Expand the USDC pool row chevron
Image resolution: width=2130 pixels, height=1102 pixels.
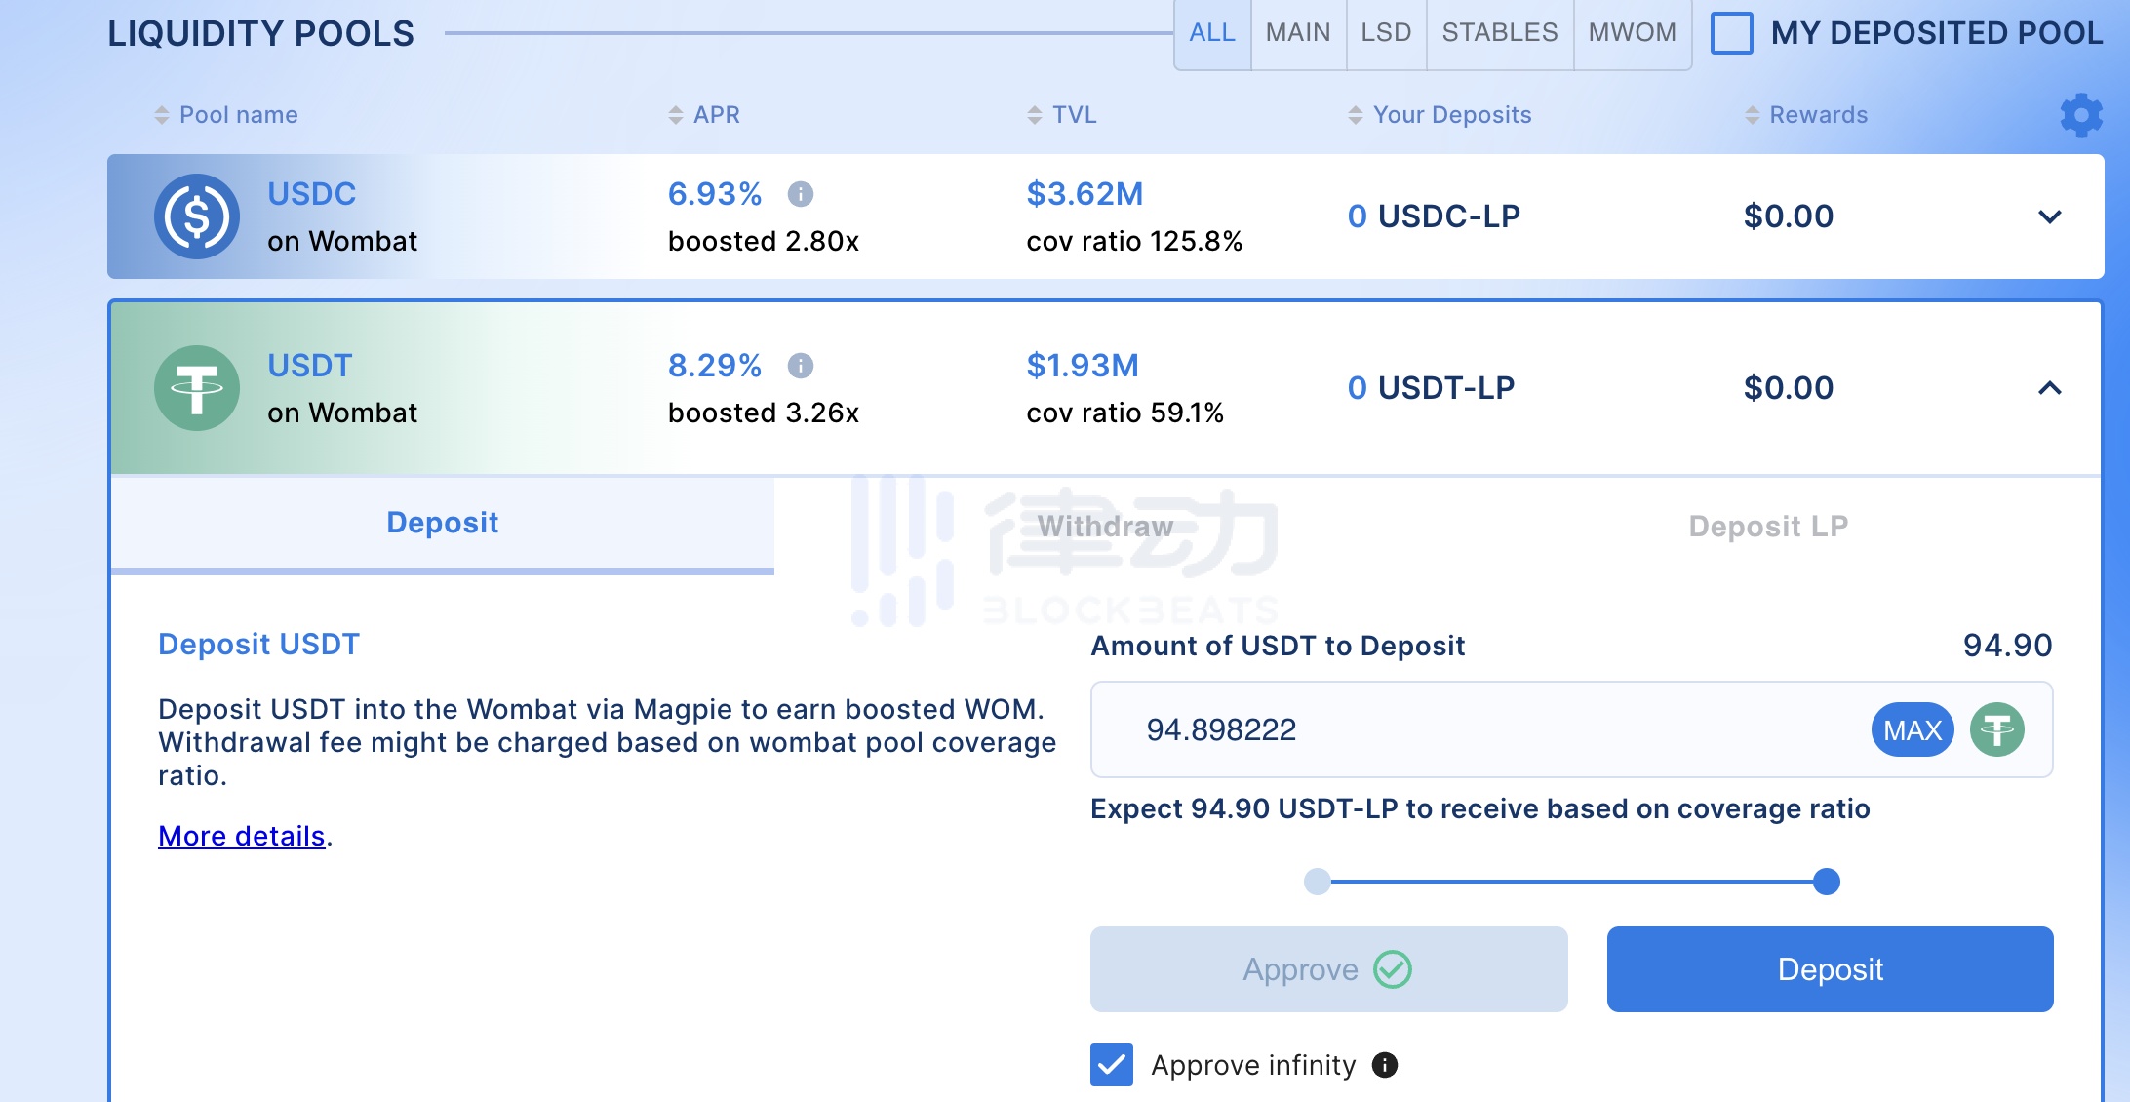point(2049,216)
